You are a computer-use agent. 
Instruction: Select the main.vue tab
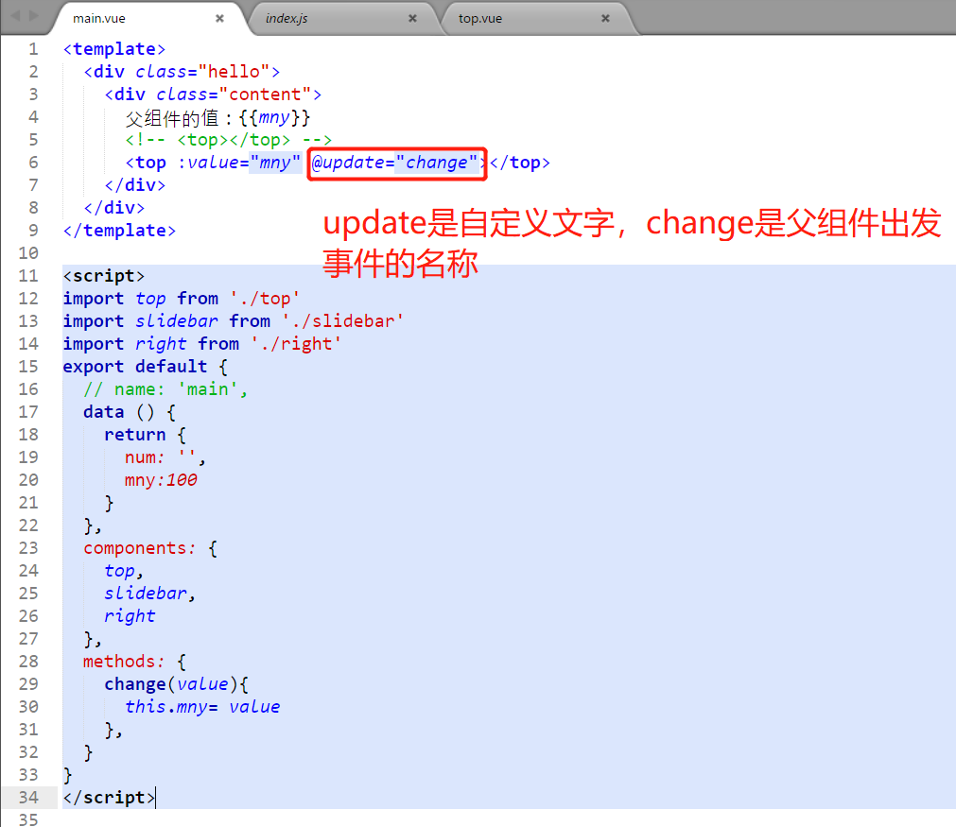pyautogui.click(x=148, y=18)
